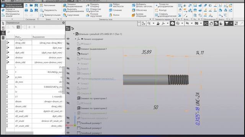Pick the Прямоугольник rectangle tool
The image size is (245, 137).
[50, 15]
